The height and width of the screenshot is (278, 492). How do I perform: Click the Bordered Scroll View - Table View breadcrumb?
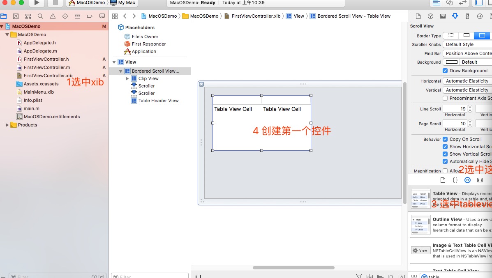click(x=350, y=16)
